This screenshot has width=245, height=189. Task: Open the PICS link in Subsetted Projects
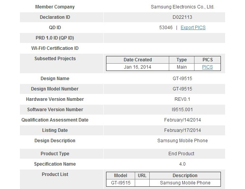click(207, 67)
